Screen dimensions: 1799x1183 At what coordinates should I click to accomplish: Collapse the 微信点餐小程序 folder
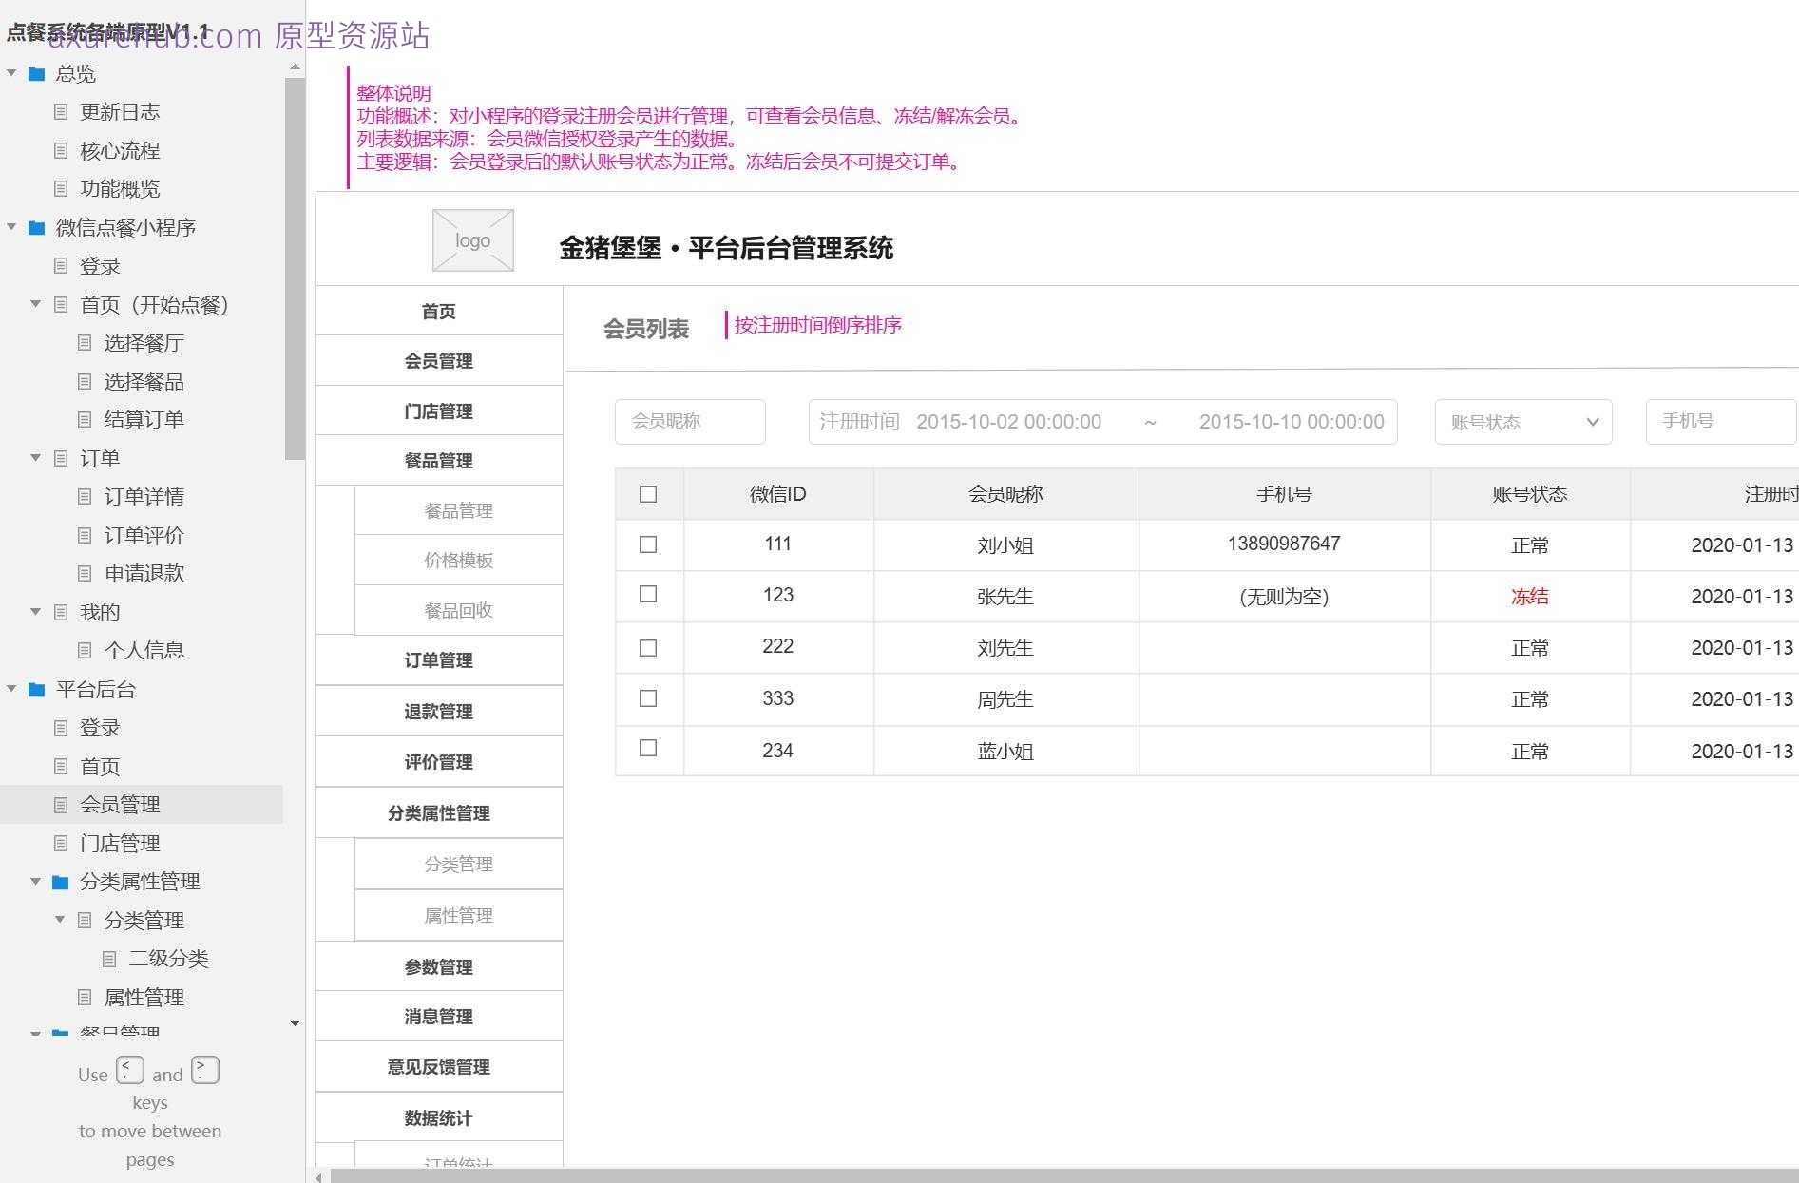[x=11, y=227]
